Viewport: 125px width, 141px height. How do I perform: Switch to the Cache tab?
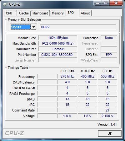click(x=24, y=13)
